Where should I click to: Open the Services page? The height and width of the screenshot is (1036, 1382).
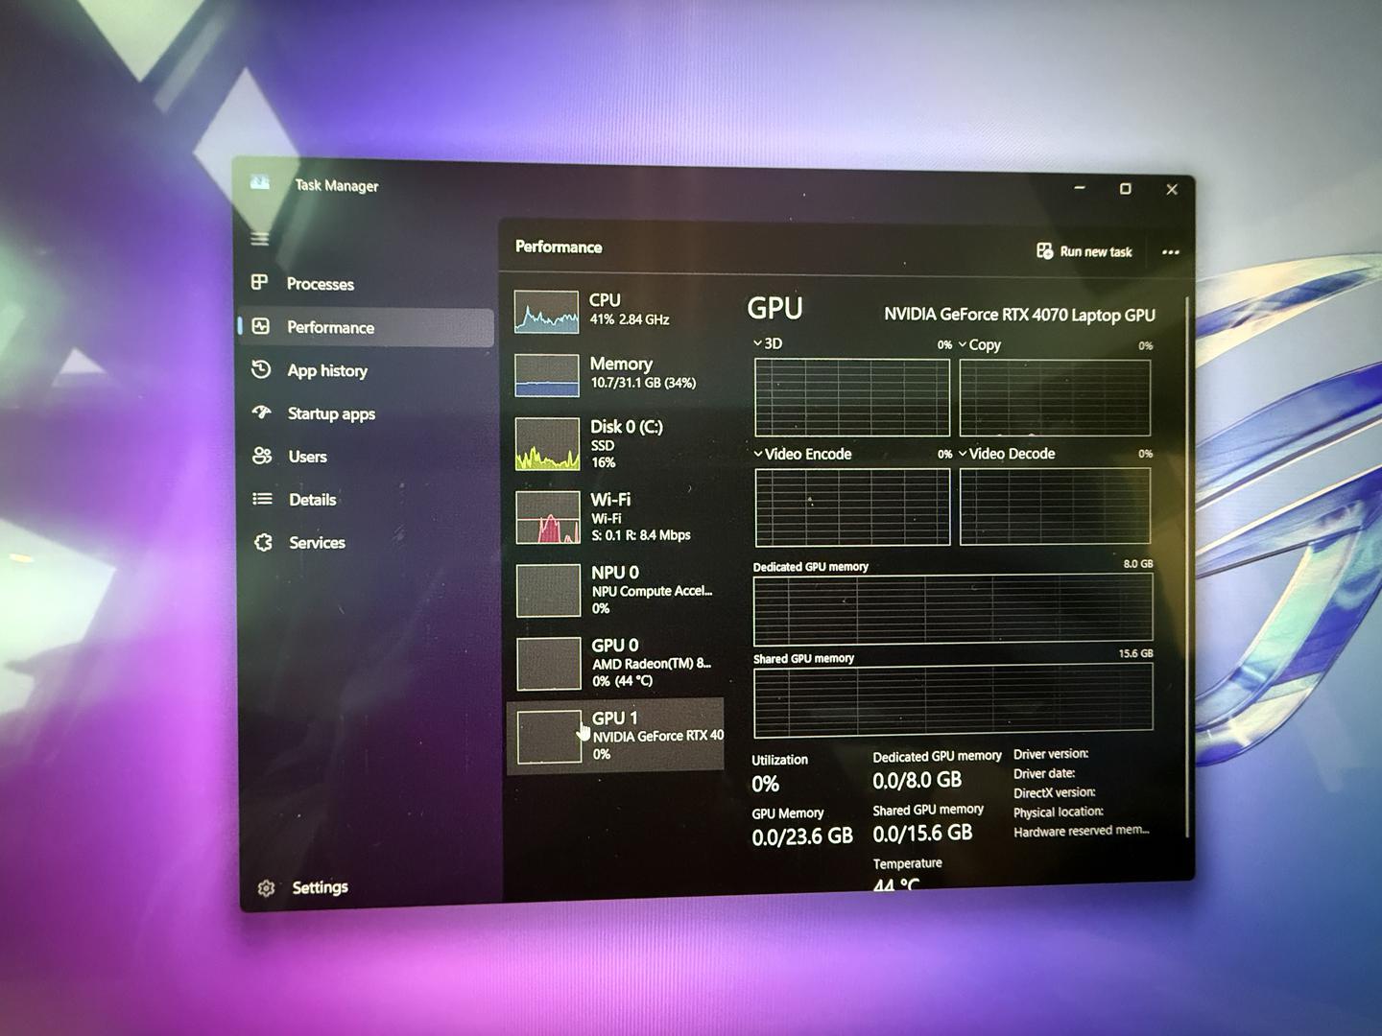366,543
